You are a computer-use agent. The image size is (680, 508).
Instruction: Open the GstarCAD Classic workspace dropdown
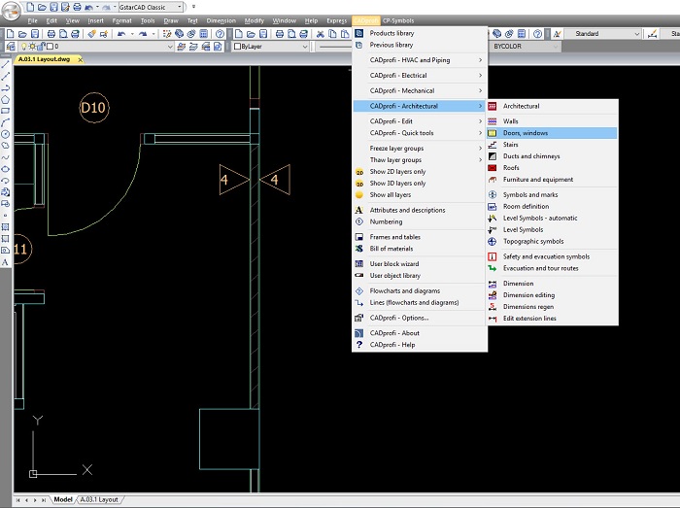click(179, 7)
